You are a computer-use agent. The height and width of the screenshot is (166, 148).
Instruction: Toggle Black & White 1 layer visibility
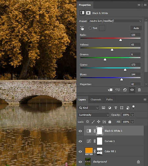point(80,131)
